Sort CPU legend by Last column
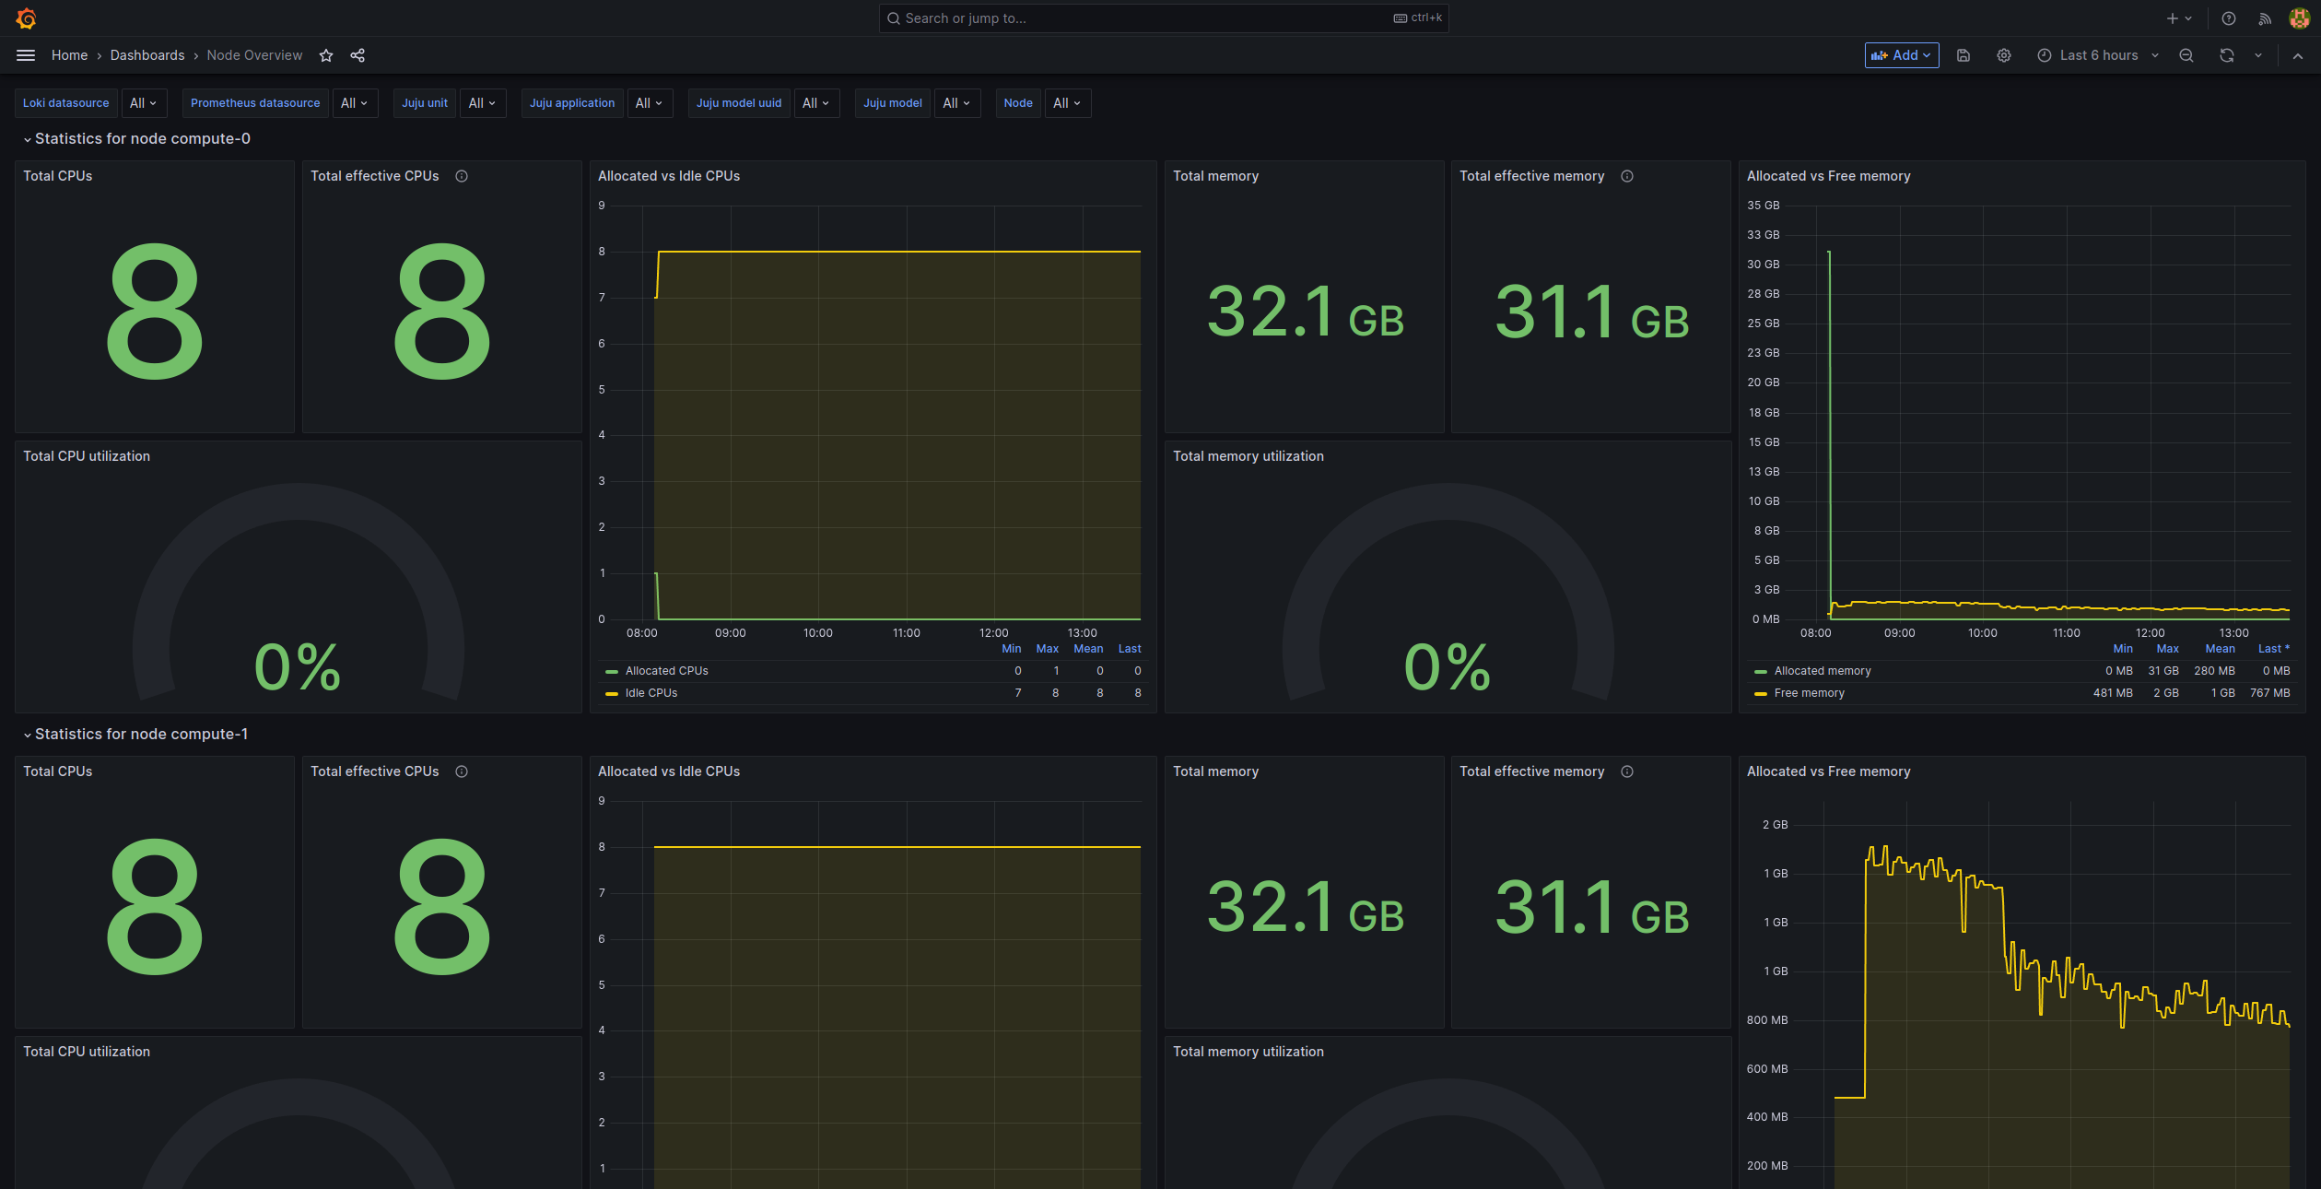This screenshot has height=1189, width=2321. point(1130,649)
